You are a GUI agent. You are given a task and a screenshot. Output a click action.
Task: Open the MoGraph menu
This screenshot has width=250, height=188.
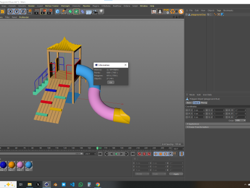click(65, 6)
